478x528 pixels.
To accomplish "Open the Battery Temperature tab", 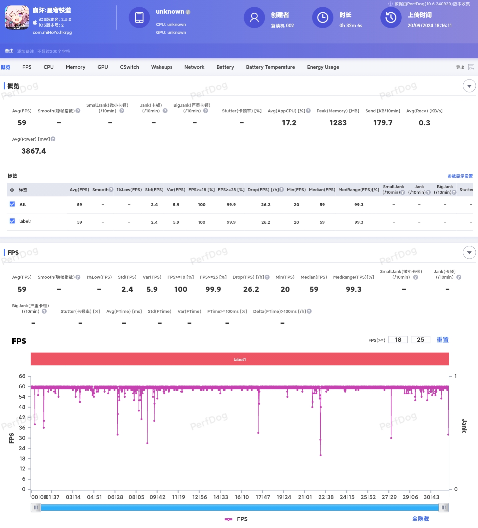I will click(x=270, y=67).
